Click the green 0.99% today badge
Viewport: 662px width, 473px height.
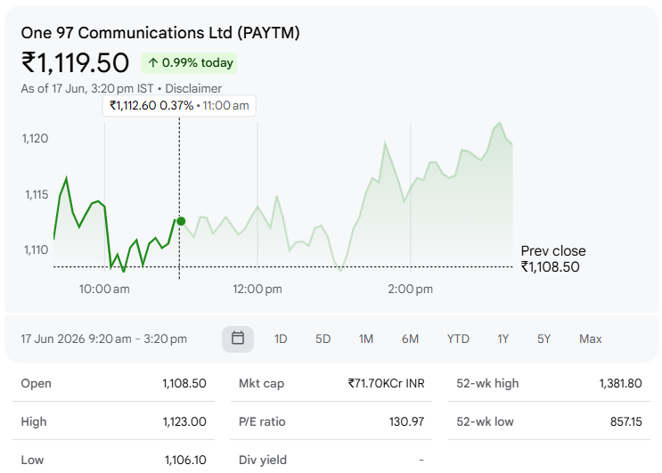pyautogui.click(x=190, y=63)
